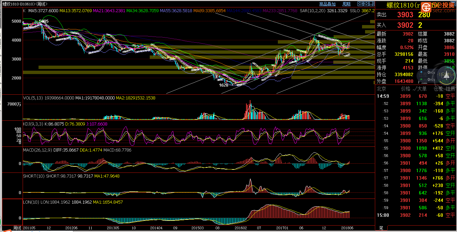Click the MA34:3628.7059 label

point(143,11)
